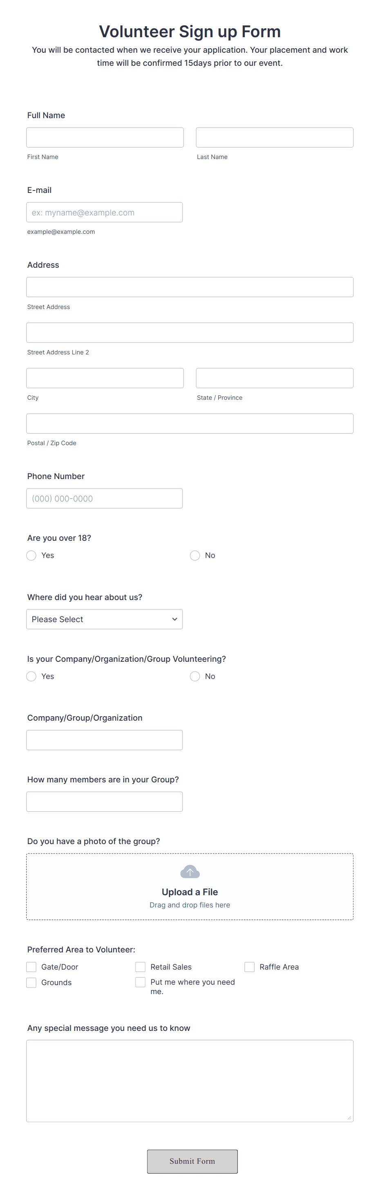Select No for over 18 question

coord(194,555)
